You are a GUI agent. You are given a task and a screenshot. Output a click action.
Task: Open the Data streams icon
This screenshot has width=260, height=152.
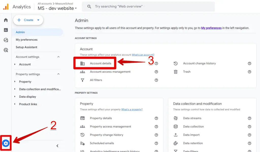[175, 118]
